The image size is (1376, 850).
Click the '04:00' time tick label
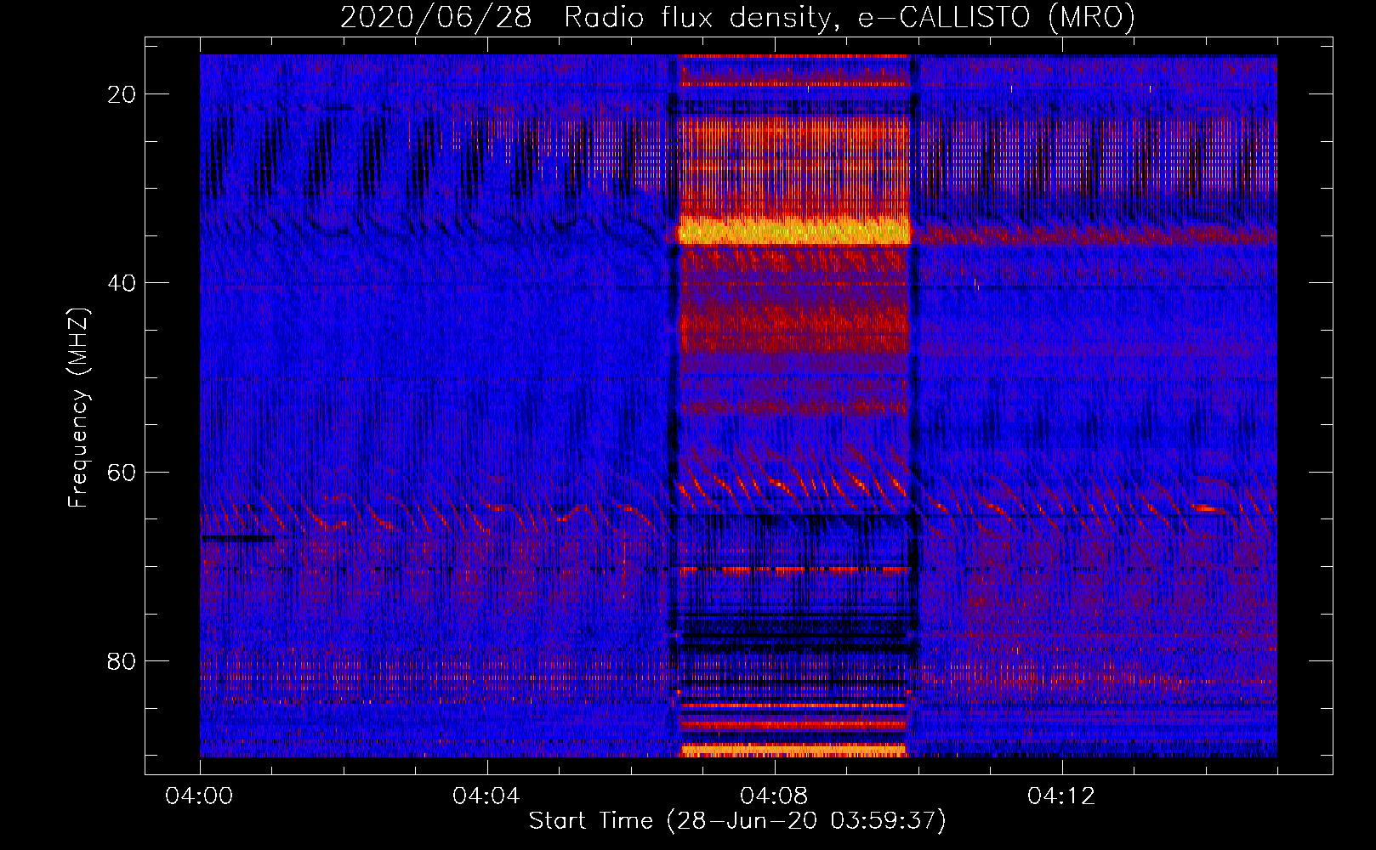(200, 796)
